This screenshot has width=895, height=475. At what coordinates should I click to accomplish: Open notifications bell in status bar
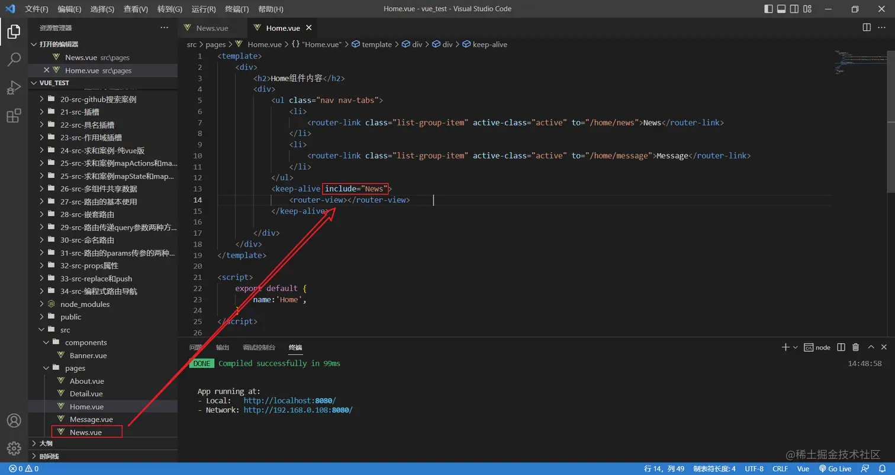882,468
